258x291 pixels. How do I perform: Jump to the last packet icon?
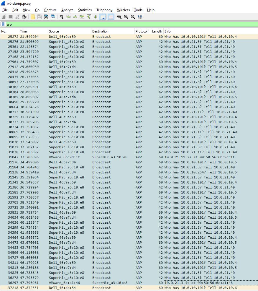pyautogui.click(x=95, y=17)
